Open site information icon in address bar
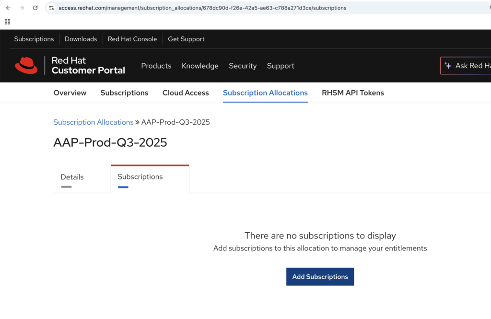 pos(51,8)
